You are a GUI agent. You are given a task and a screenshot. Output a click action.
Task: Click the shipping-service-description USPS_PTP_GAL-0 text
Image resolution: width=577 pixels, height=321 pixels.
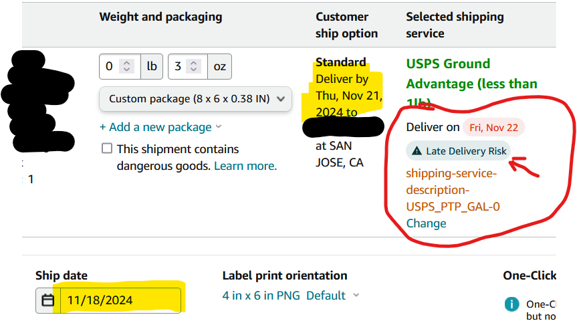pyautogui.click(x=453, y=190)
